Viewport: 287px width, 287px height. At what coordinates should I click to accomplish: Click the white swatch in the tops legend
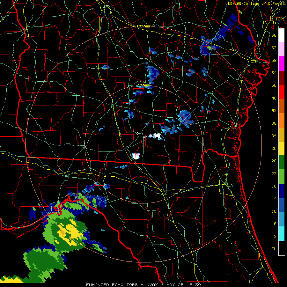(x=282, y=35)
